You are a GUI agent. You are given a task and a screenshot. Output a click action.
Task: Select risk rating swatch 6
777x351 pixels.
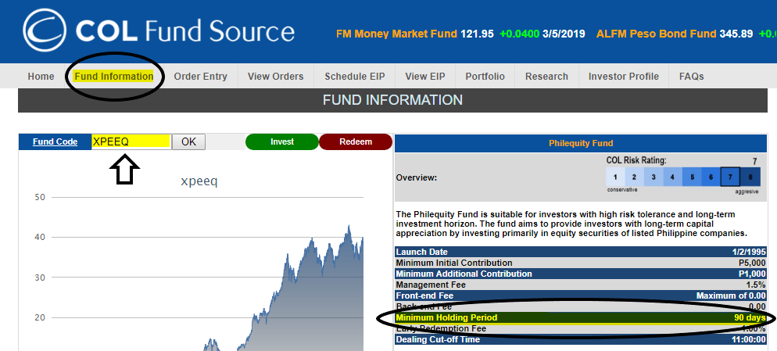711,177
